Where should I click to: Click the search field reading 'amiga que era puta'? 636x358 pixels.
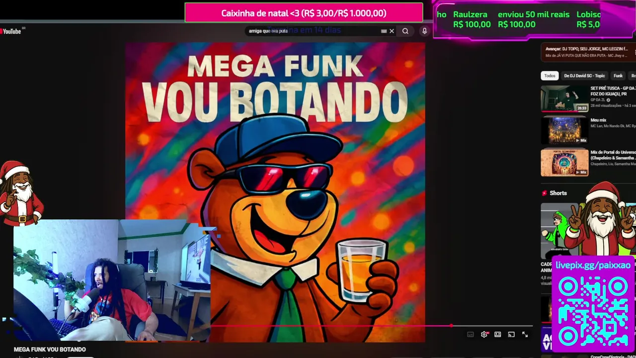[x=321, y=31]
